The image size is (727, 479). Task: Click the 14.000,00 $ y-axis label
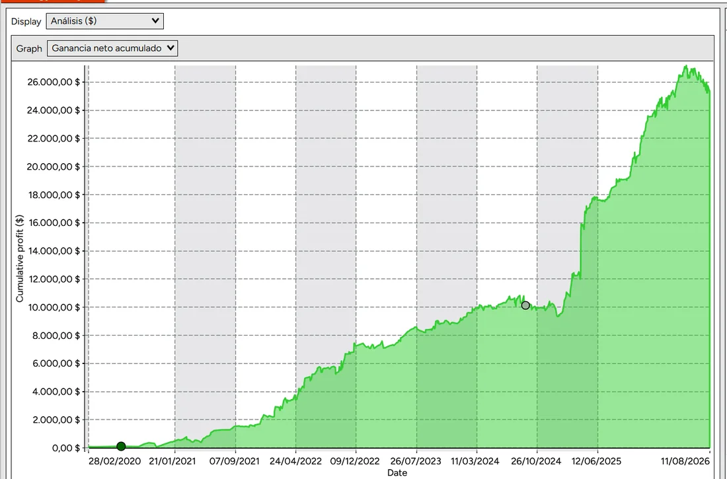pyautogui.click(x=54, y=251)
